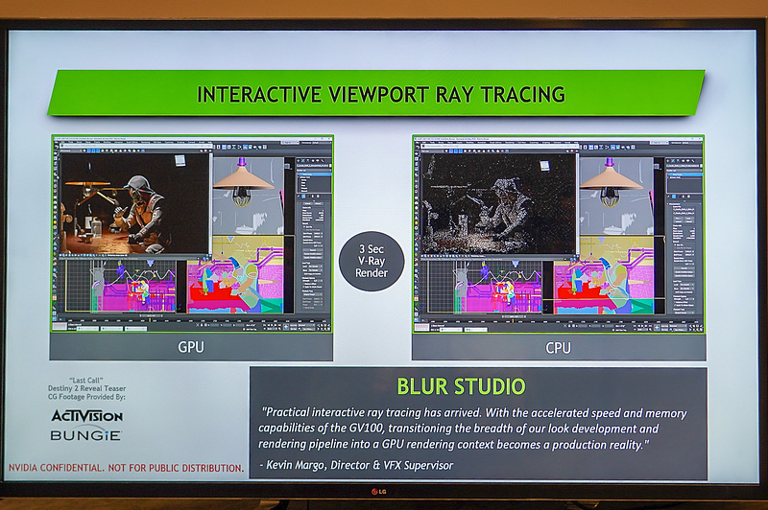Click the pink MAXScript listener box in CPU screenshot
This screenshot has height=510, width=768.
(x=421, y=327)
